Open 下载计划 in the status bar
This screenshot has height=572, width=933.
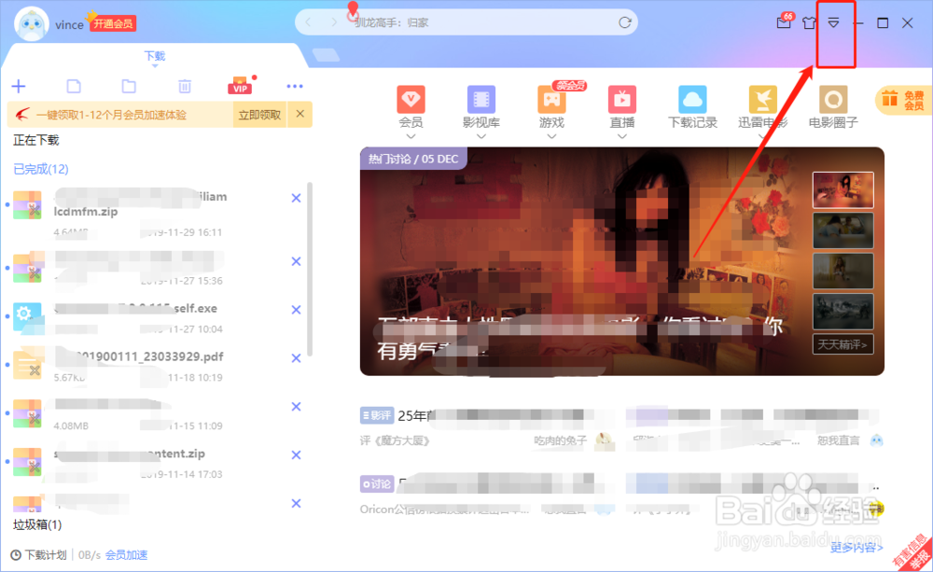38,555
